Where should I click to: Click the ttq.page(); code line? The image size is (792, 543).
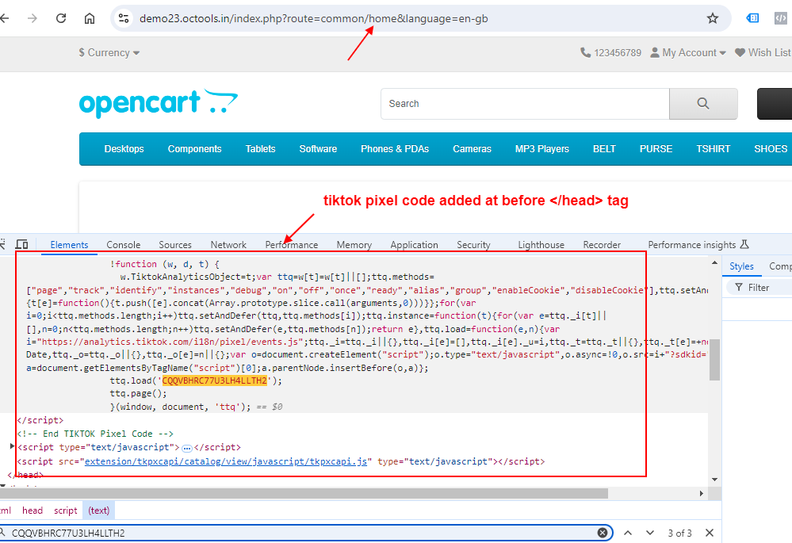(x=139, y=393)
